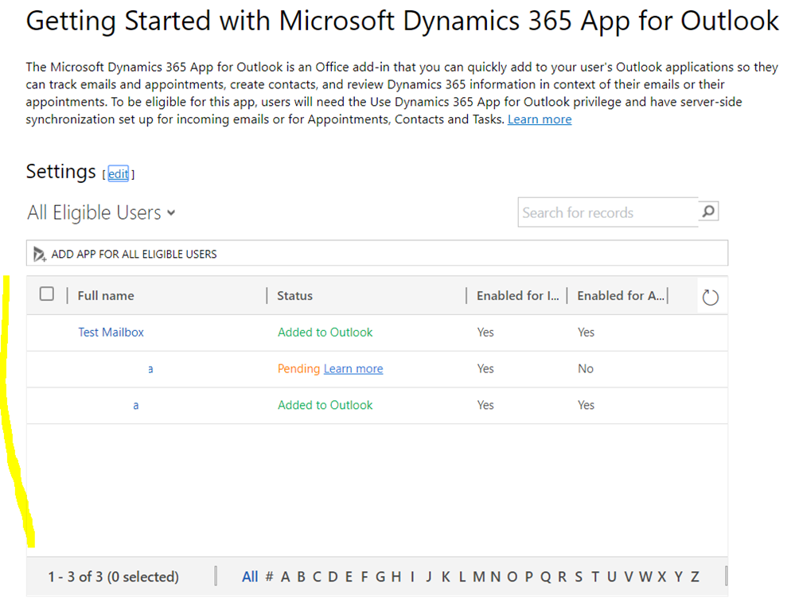Click the 1 - 3 of 3 record count
This screenshot has height=611, width=791.
[x=114, y=577]
